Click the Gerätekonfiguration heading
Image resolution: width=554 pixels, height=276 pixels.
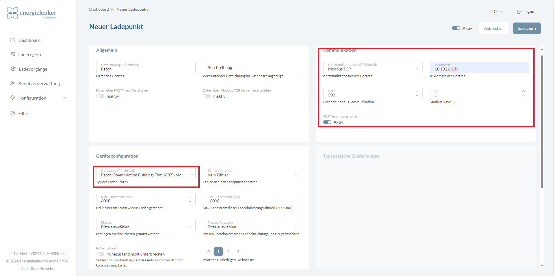(x=117, y=156)
